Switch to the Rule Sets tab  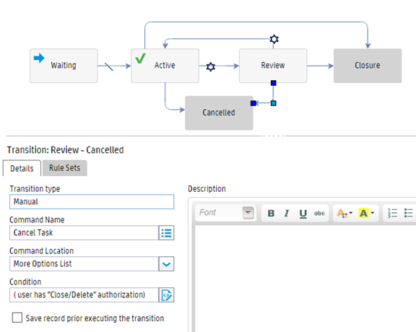pos(65,168)
